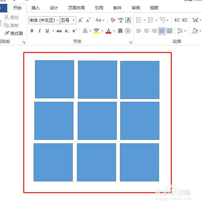Toggle italic formatting

tap(39, 31)
